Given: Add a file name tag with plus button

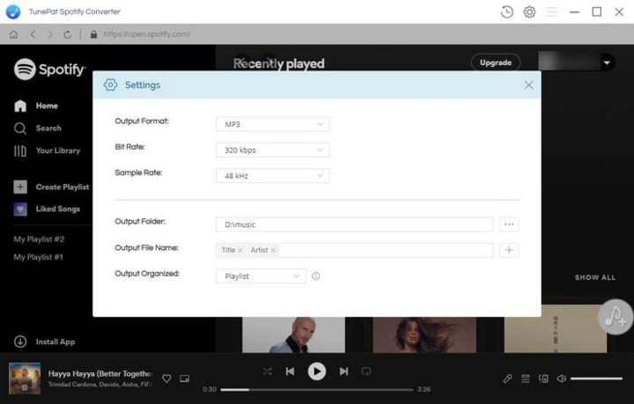Looking at the screenshot, I should point(509,250).
